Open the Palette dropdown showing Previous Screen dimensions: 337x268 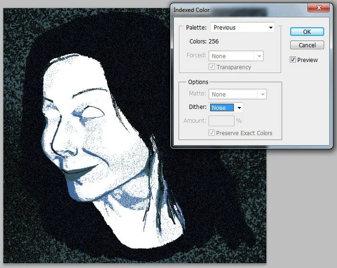pyautogui.click(x=242, y=28)
